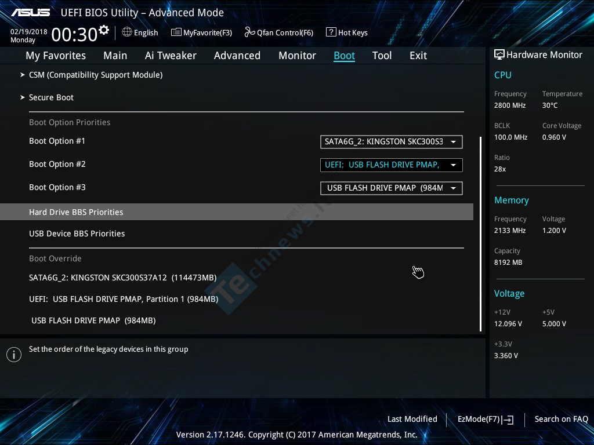Open the Boot Option #3 dropdown arrow
This screenshot has height=445, width=594.
(453, 188)
